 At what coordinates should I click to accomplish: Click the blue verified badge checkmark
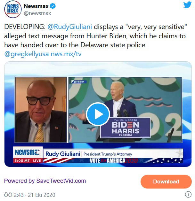53,6
